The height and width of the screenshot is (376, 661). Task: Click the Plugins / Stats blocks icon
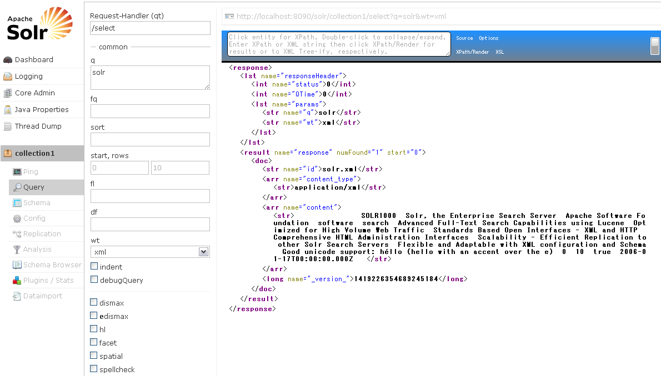[x=17, y=281]
